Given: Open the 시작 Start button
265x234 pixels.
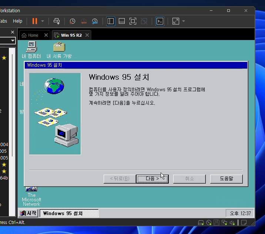Looking at the screenshot, I should click(28, 213).
